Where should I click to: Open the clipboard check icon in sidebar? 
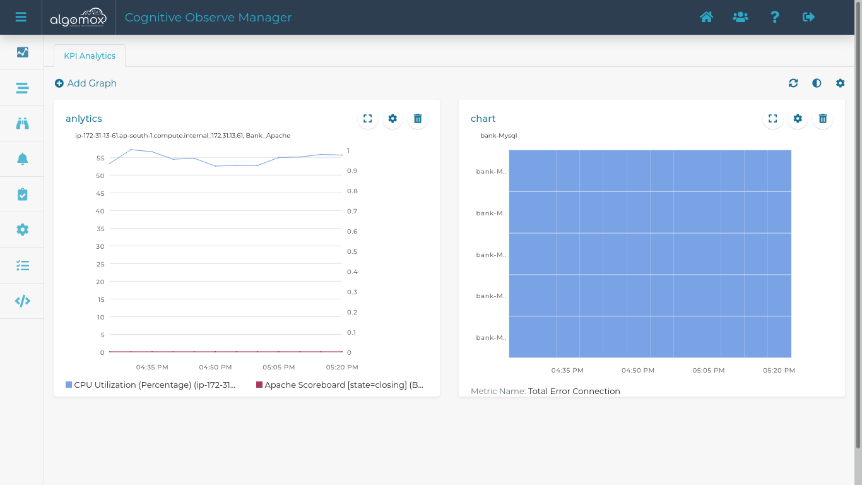coord(22,195)
